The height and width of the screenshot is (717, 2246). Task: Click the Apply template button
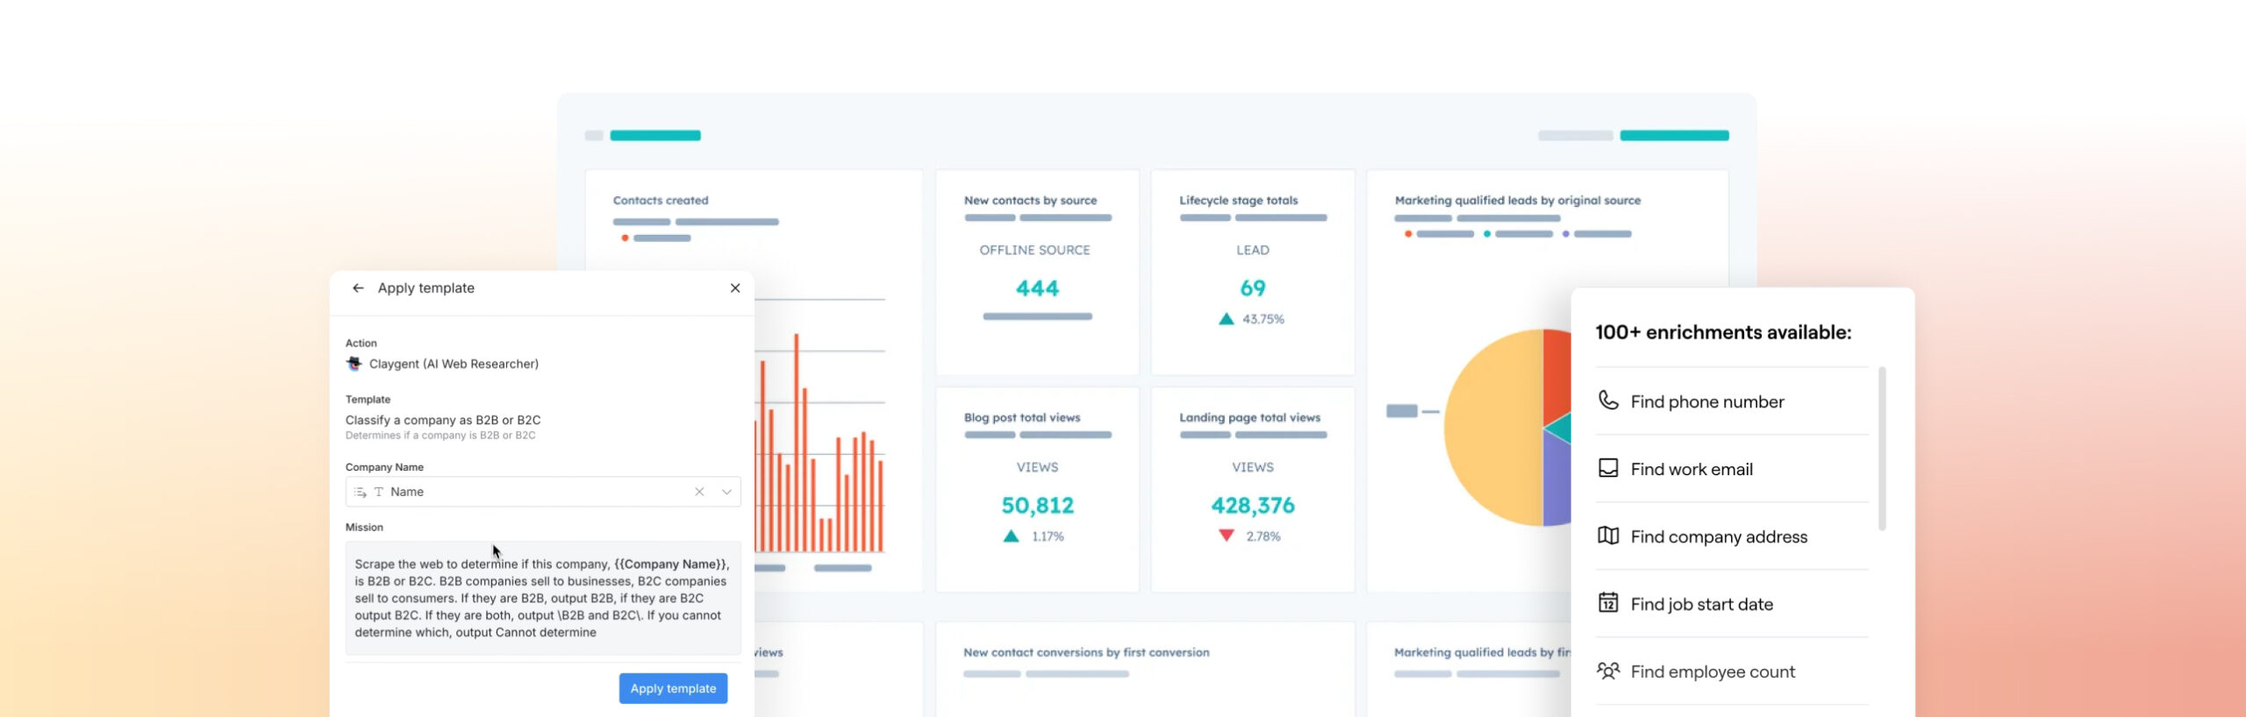coord(673,689)
